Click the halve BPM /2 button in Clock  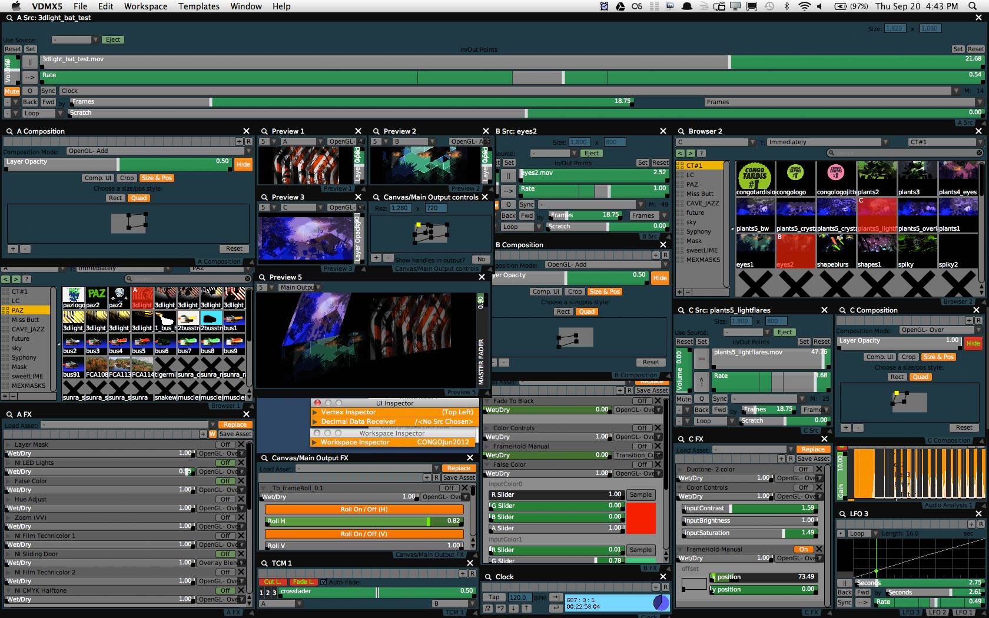click(488, 609)
